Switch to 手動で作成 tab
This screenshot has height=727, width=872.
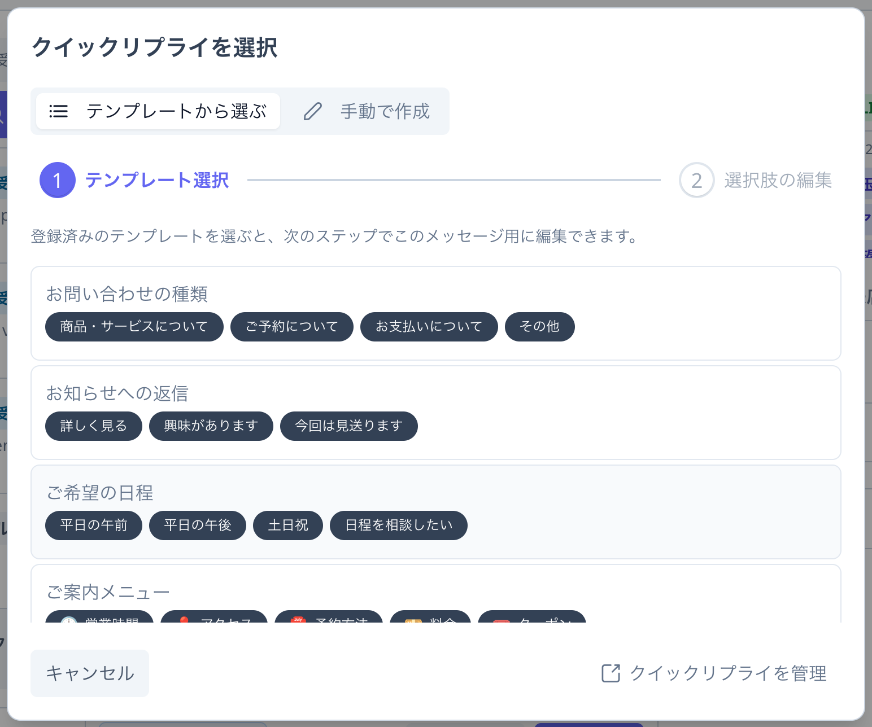pyautogui.click(x=367, y=111)
